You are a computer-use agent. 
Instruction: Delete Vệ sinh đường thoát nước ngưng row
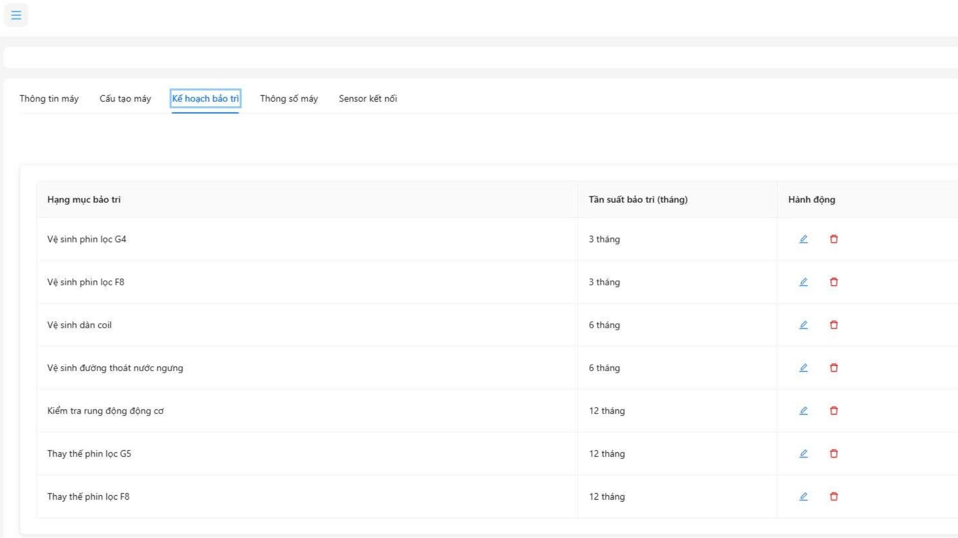pyautogui.click(x=834, y=368)
